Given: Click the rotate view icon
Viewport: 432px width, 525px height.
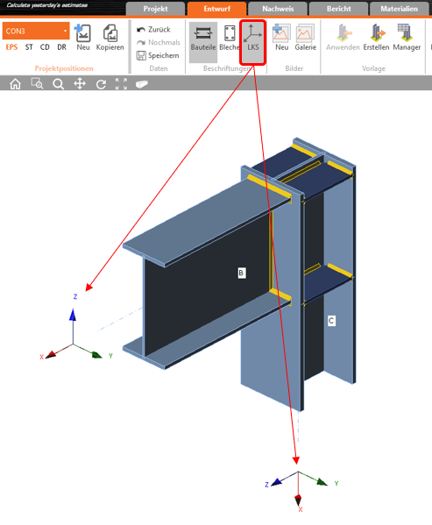Looking at the screenshot, I should (101, 84).
